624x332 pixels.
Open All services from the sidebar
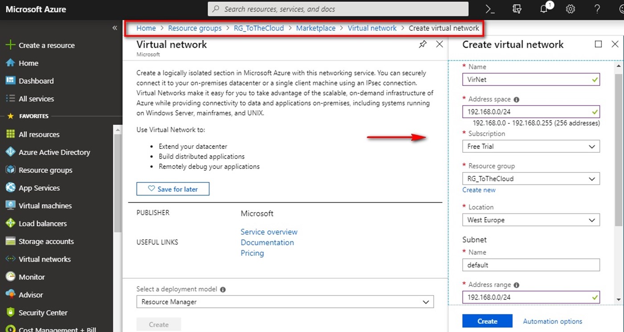36,99
